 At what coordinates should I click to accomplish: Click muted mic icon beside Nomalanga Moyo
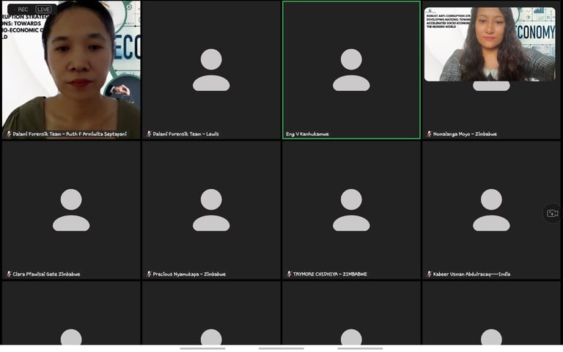(x=429, y=134)
